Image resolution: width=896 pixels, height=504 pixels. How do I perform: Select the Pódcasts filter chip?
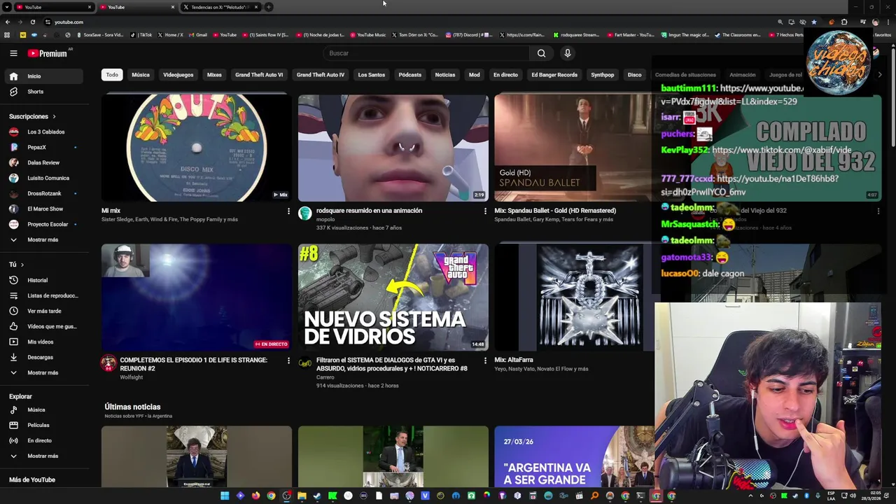pos(410,75)
